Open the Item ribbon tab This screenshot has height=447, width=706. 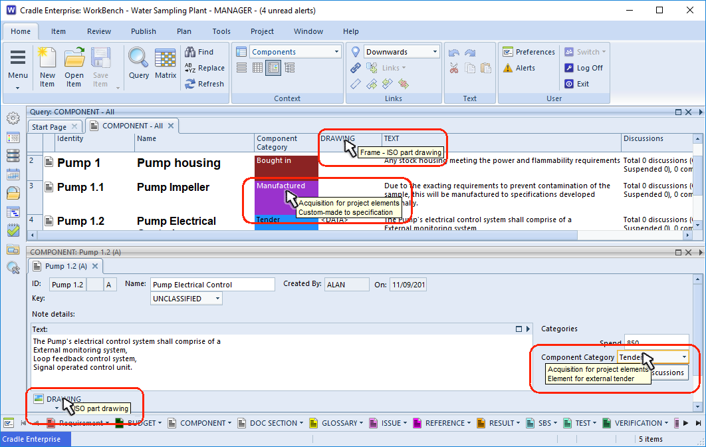[58, 31]
